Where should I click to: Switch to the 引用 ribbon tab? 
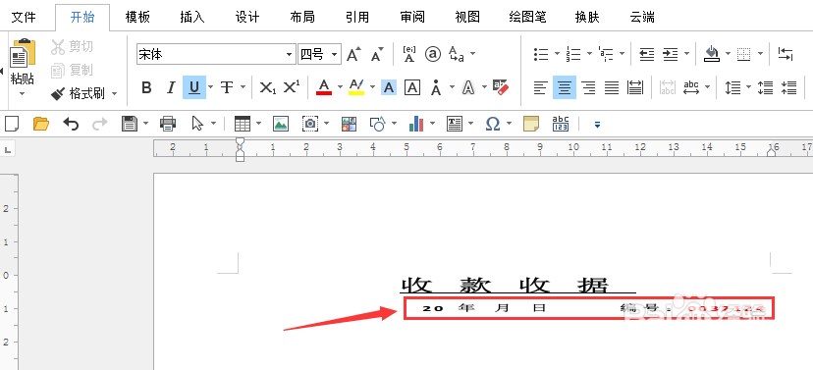(x=357, y=17)
